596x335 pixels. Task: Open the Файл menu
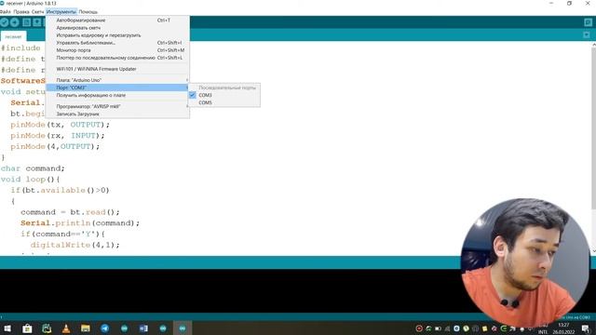tap(6, 12)
